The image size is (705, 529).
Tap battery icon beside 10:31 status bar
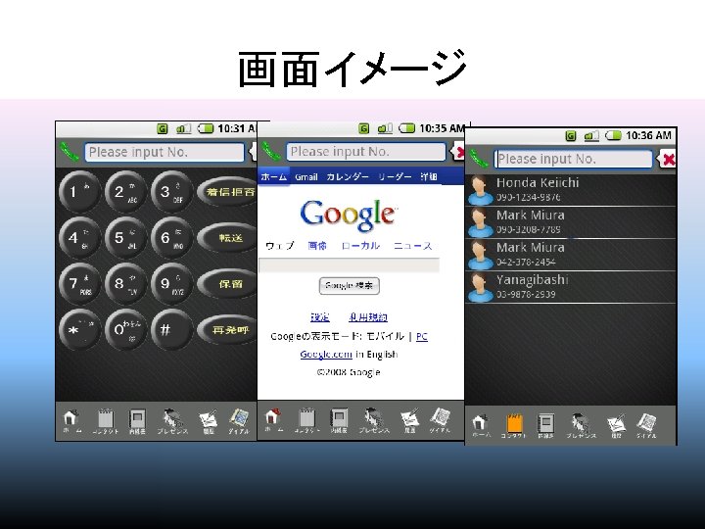pyautogui.click(x=206, y=128)
